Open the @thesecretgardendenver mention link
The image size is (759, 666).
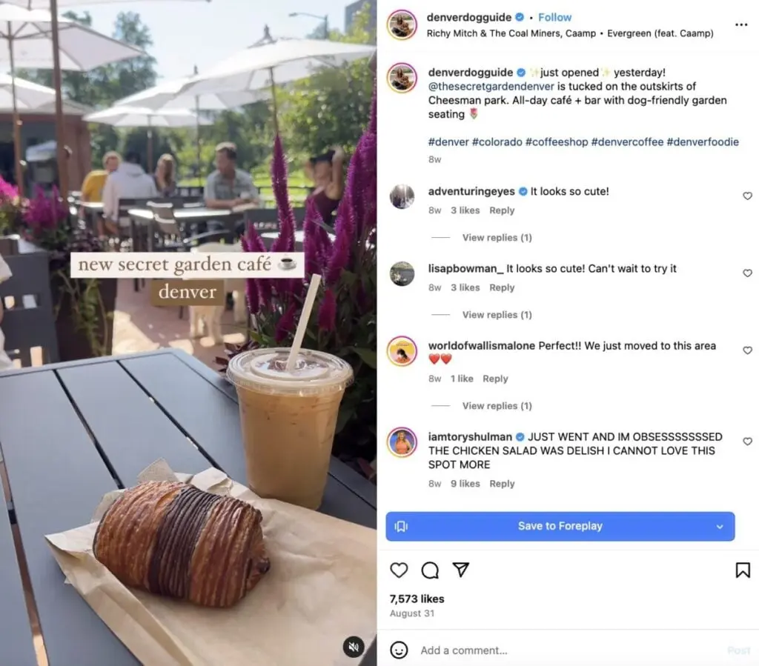[x=491, y=87]
